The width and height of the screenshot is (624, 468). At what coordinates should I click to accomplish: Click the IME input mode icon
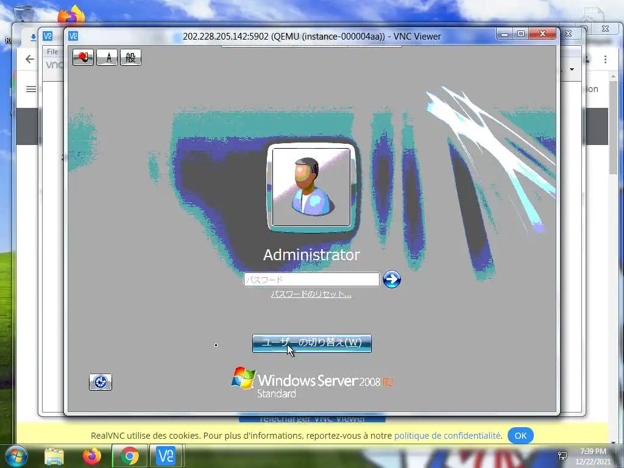(83, 57)
